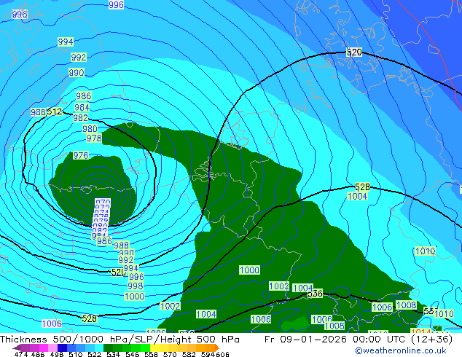Click the '998' isobar label
Image resolution: width=462 pixels, height=357 pixels.
pyautogui.click(x=136, y=286)
